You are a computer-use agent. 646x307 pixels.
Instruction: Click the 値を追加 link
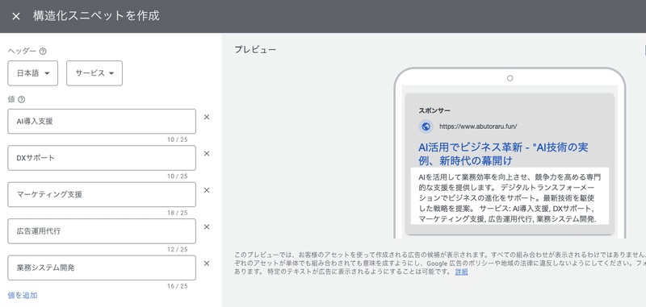coord(23,295)
